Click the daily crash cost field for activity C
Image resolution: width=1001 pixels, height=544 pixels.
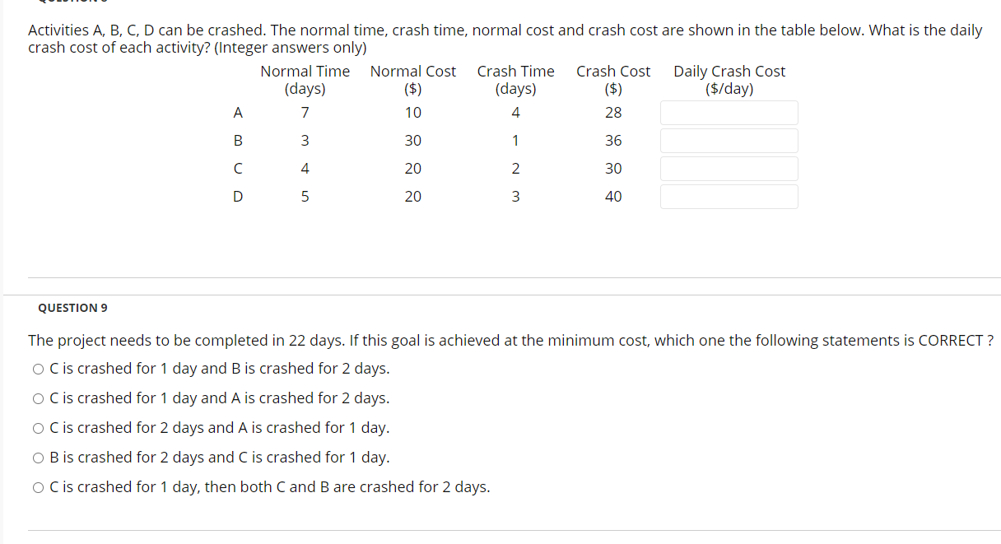point(729,168)
